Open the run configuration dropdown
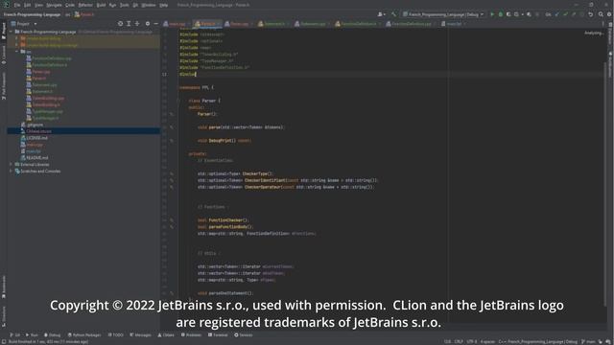The image size is (614, 345). [443, 14]
